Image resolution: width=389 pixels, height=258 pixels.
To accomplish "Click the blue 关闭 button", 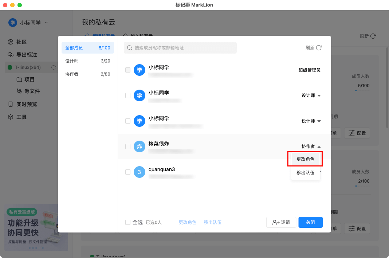I will (x=310, y=222).
